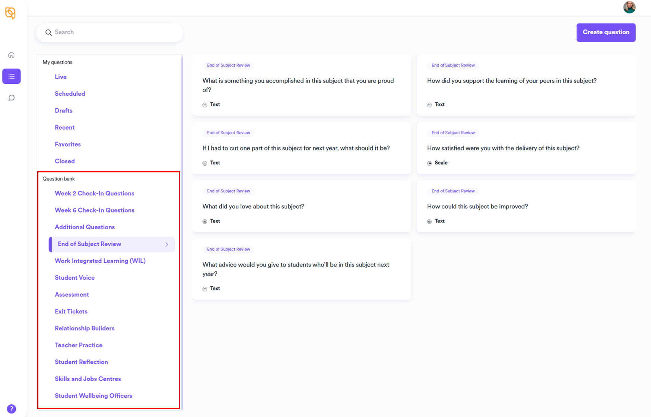
Task: Open the user profile avatar
Action: [x=629, y=7]
